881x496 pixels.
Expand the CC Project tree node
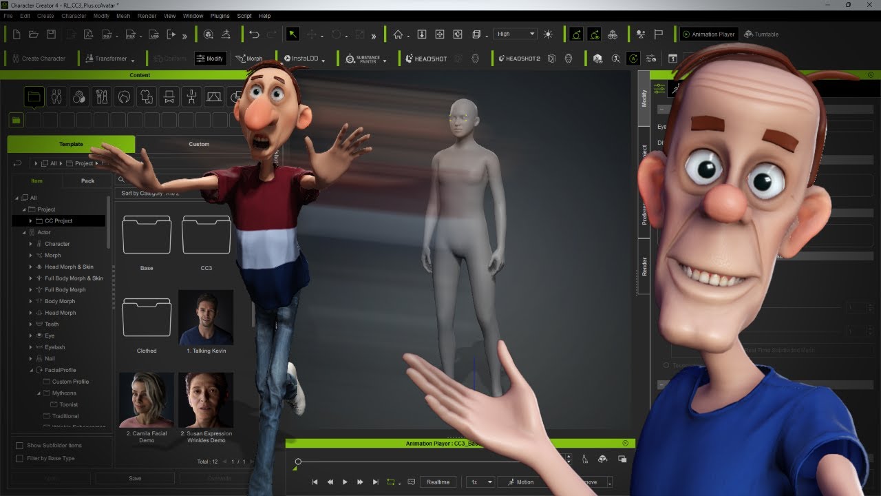tap(30, 221)
